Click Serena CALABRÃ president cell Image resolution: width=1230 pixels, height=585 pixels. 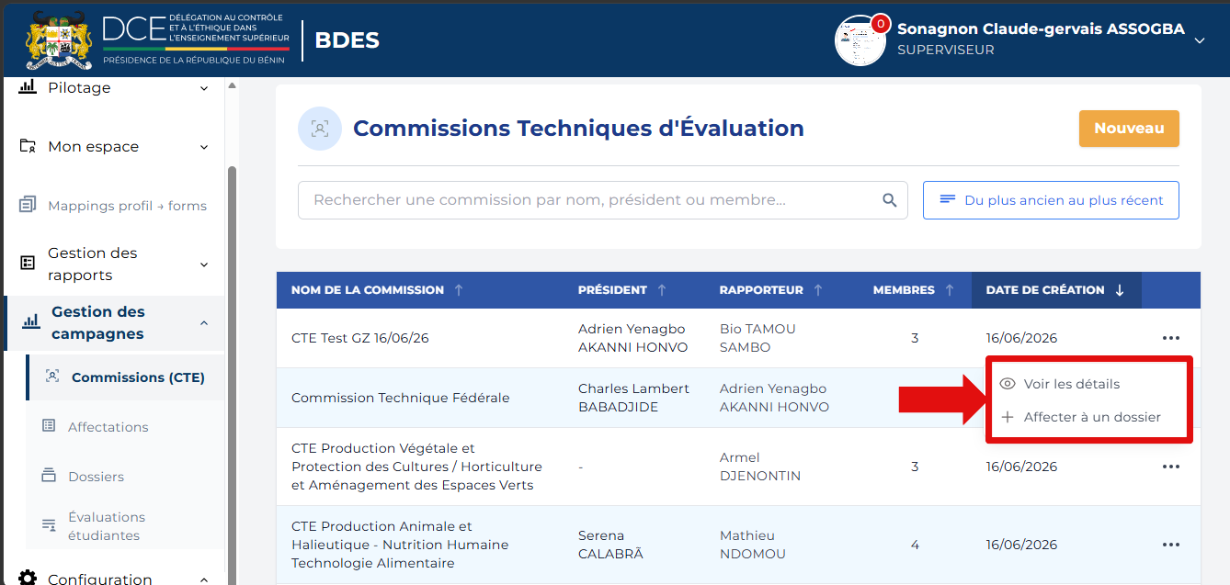(x=610, y=545)
